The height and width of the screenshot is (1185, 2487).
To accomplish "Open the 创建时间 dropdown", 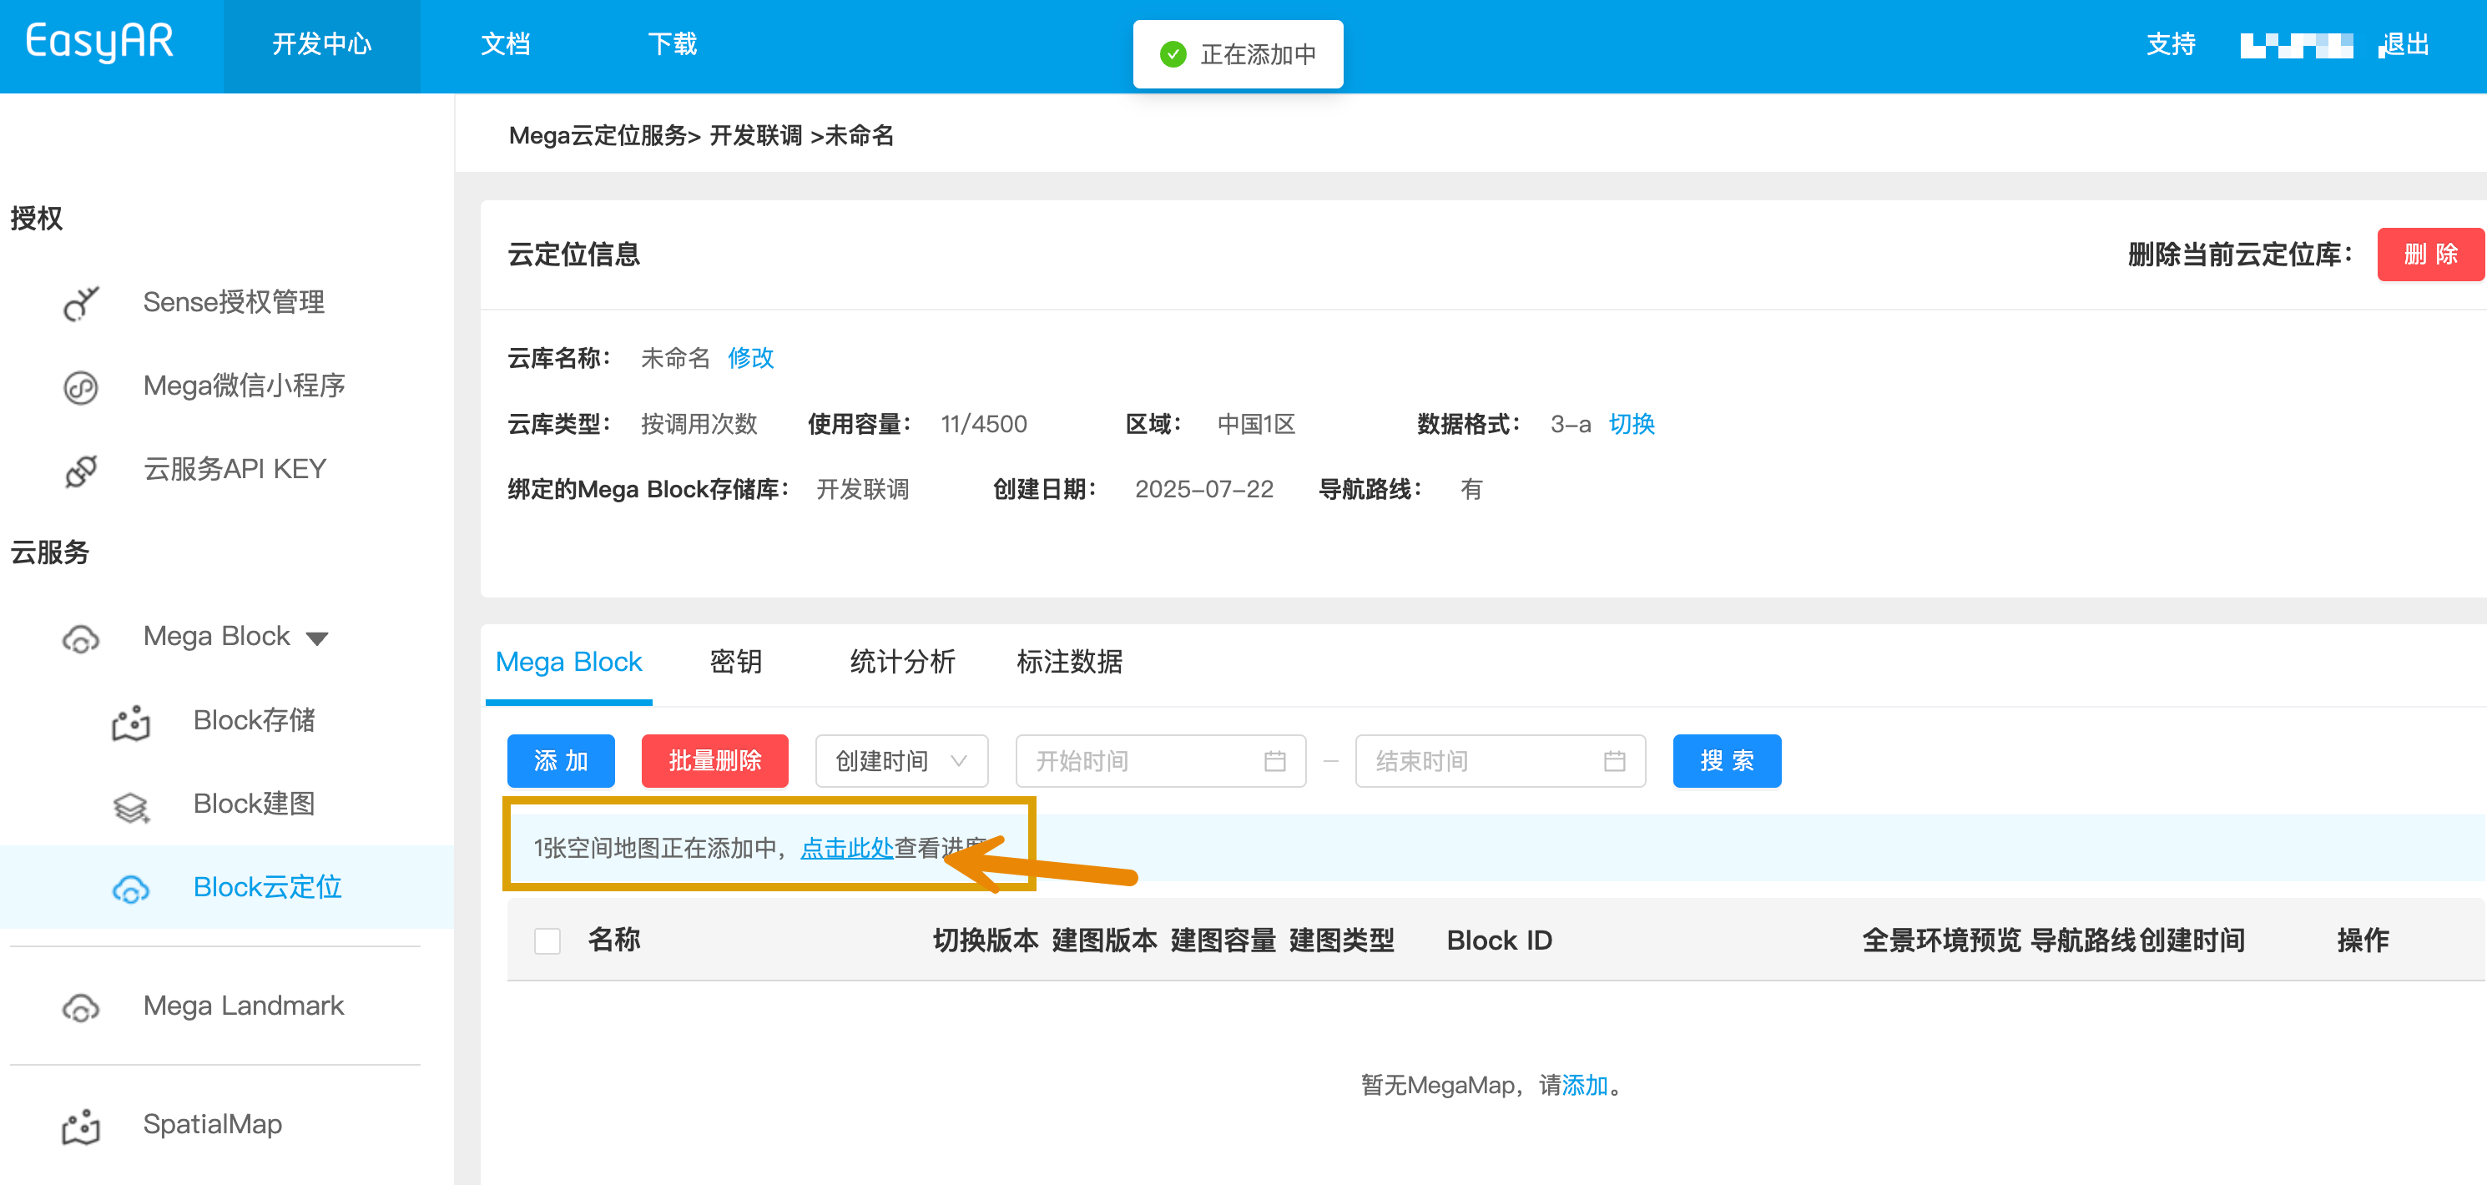I will [x=900, y=761].
